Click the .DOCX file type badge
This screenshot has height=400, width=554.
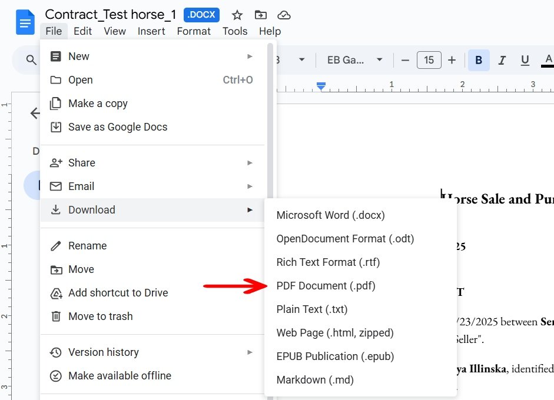(x=201, y=15)
